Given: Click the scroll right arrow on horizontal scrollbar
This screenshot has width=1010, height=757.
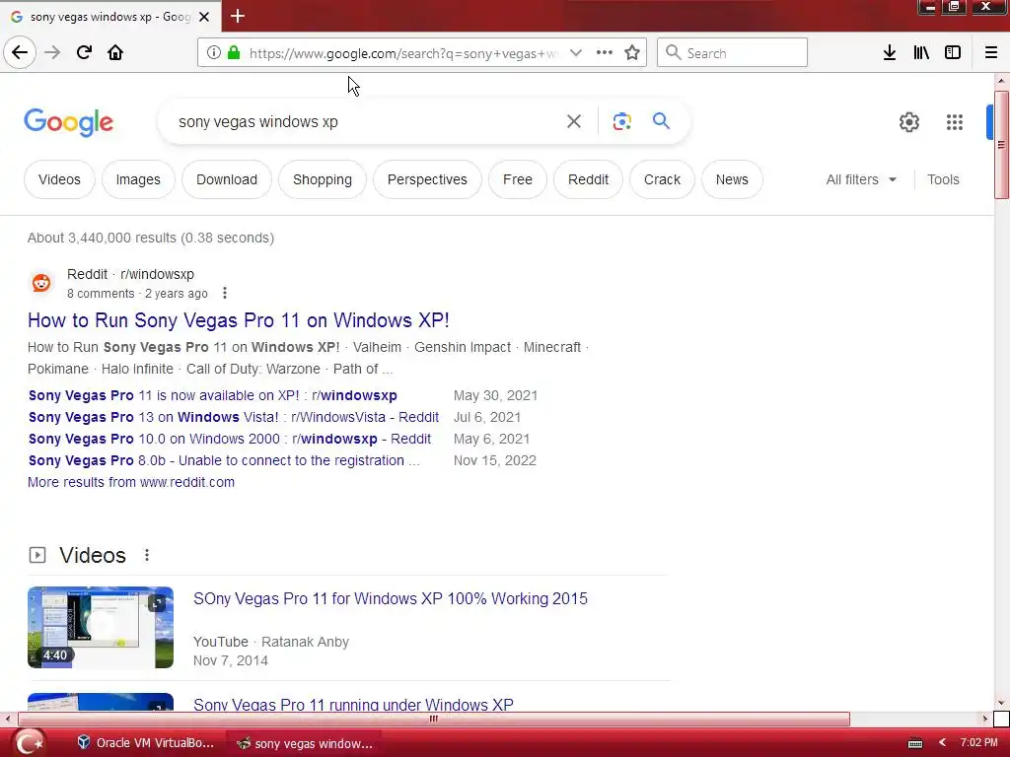Looking at the screenshot, I should coord(984,719).
